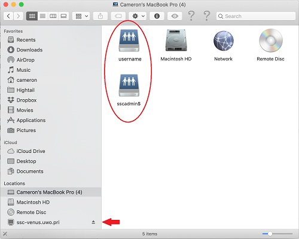
Task: Eject the ssc-venus.uwo.pri server
Action: pos(93,222)
